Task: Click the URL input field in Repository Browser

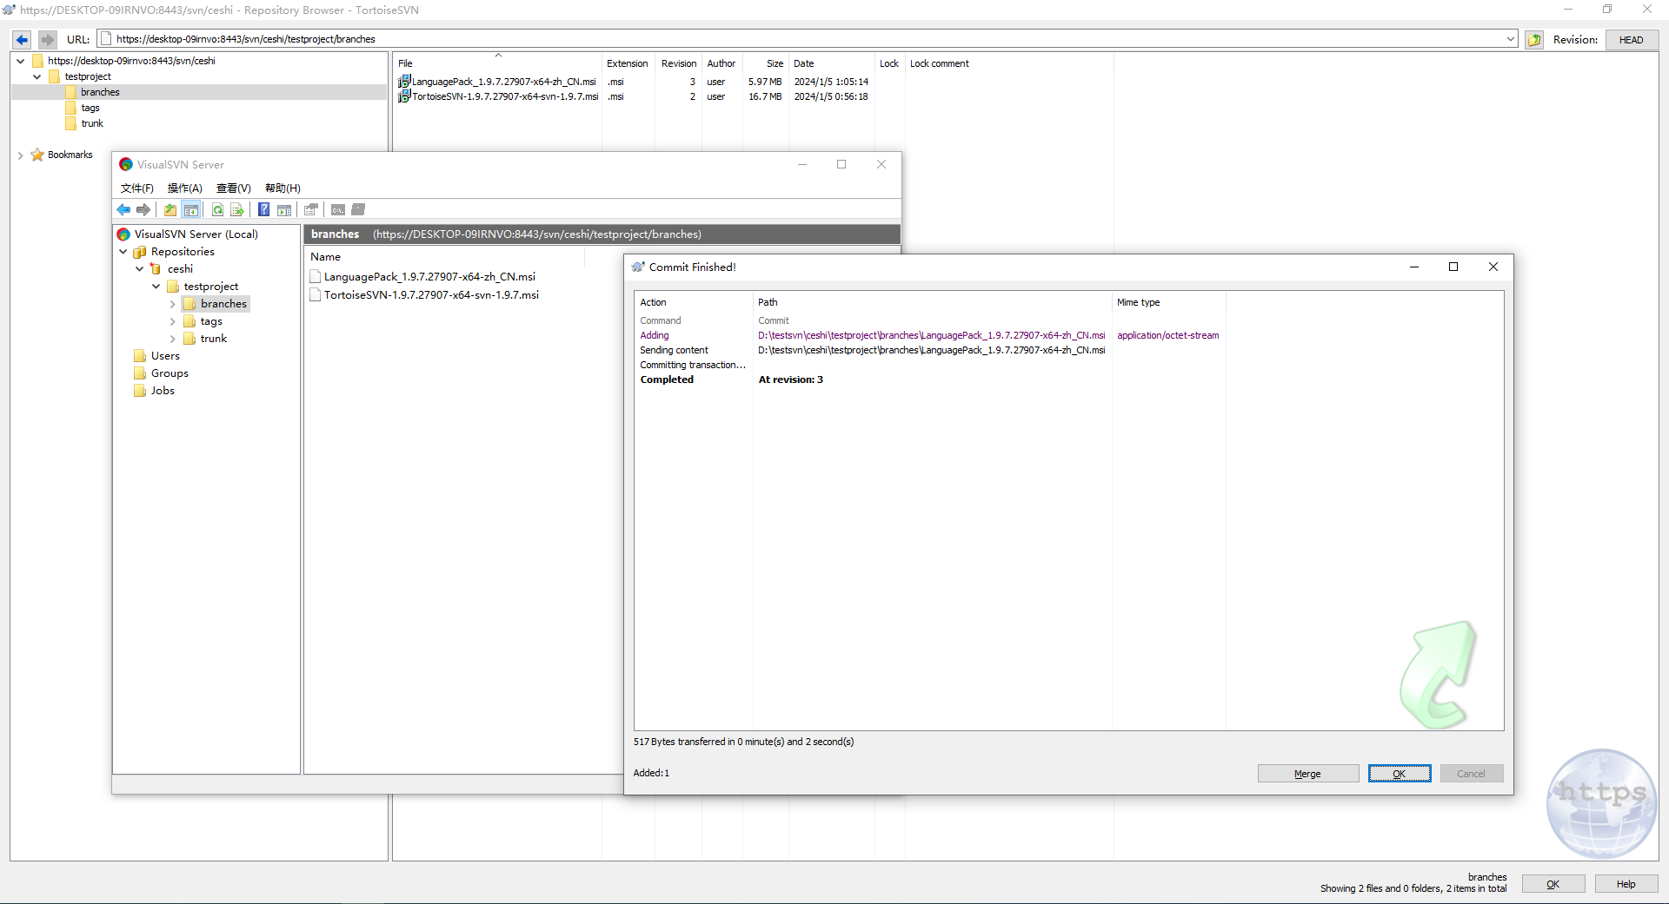Action: pyautogui.click(x=808, y=39)
